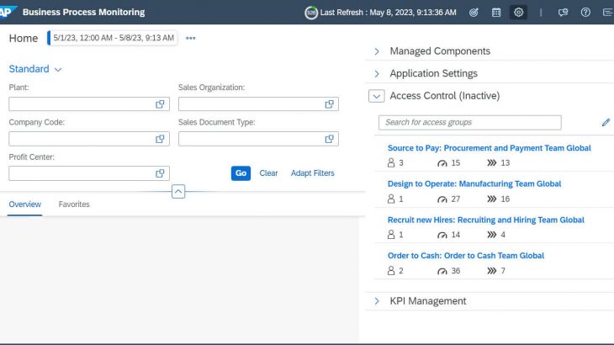Click the date range 5/1/23 - 5/8/23 selector
The image size is (614, 345).
[113, 38]
